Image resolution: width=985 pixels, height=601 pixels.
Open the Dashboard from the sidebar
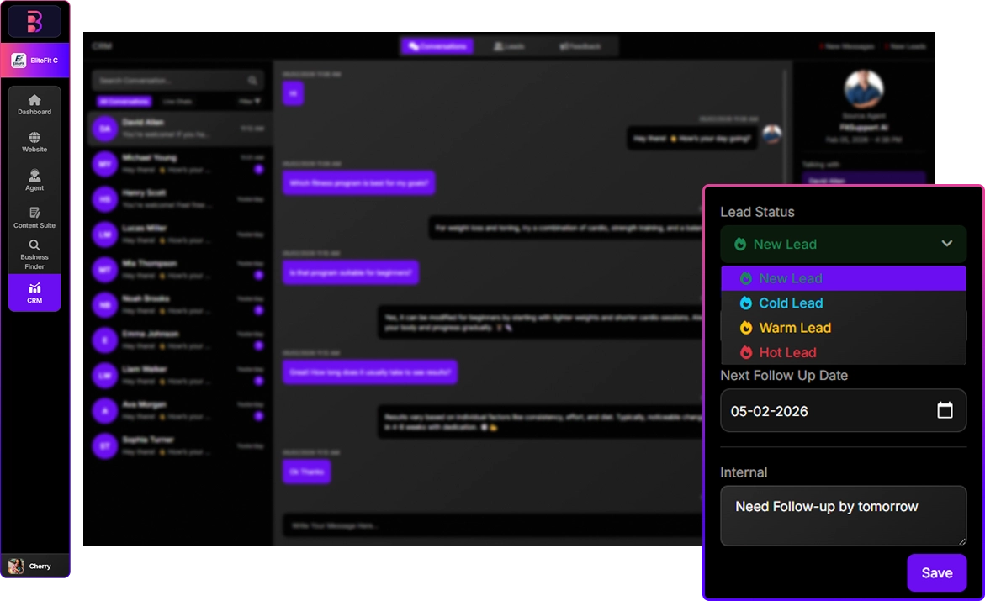[x=34, y=104]
